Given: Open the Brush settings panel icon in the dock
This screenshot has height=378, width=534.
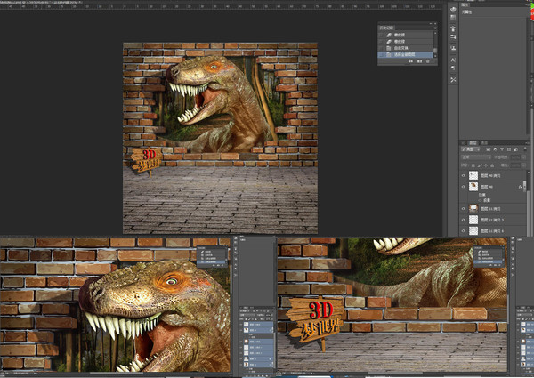Looking at the screenshot, I should click(x=453, y=36).
